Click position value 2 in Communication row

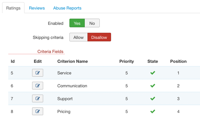(178, 86)
